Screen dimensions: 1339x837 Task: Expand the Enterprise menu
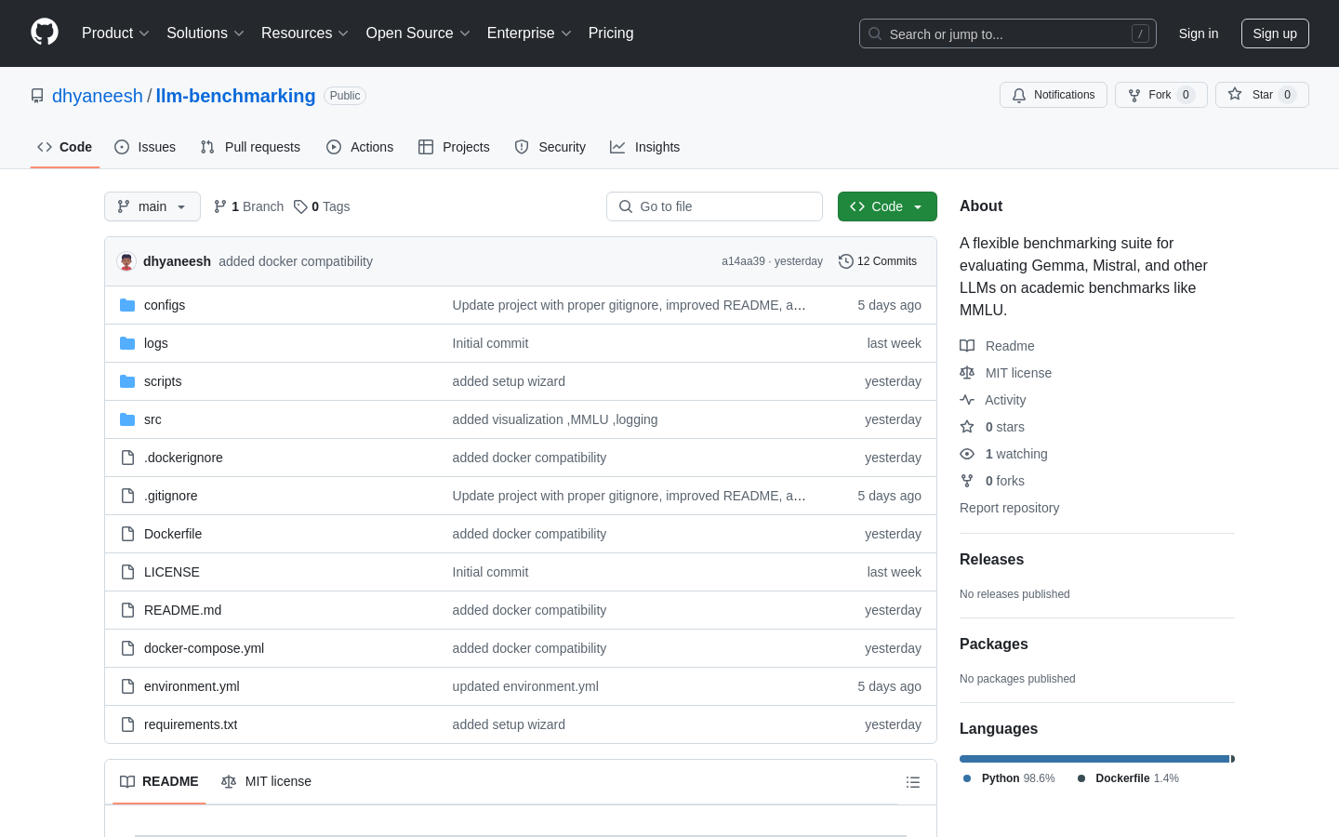[529, 33]
